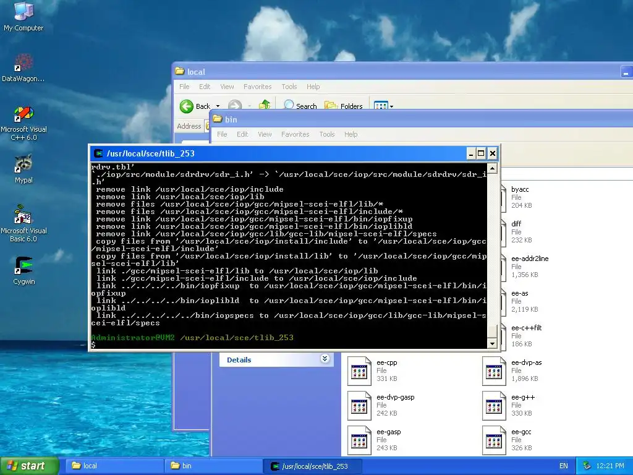Select the ee-g++ file icon
This screenshot has height=475, width=633.
point(494,406)
